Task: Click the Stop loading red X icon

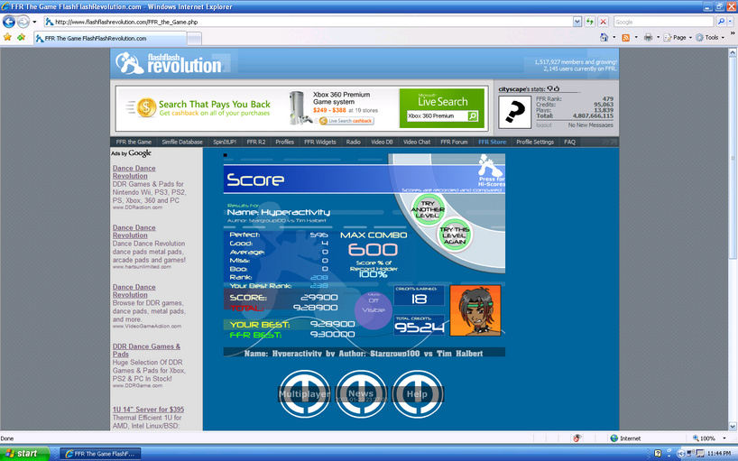Action: [604, 22]
